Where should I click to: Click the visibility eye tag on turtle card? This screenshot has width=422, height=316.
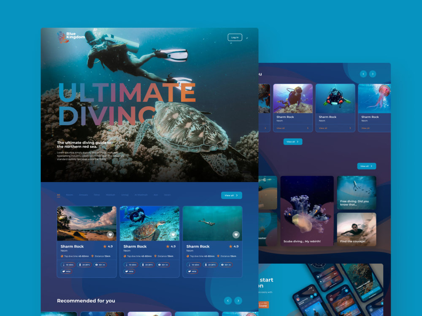163,265
